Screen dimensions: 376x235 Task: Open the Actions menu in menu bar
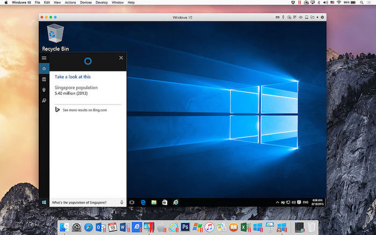(70, 3)
